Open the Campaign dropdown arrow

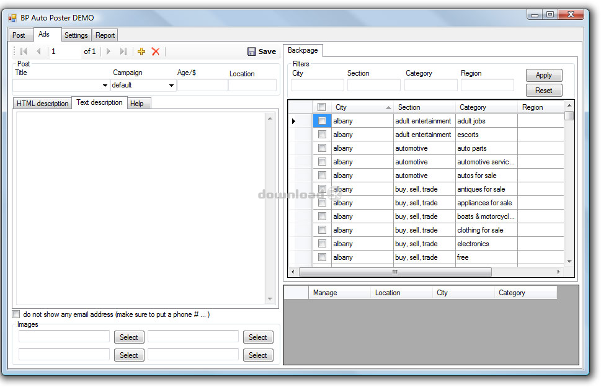171,85
